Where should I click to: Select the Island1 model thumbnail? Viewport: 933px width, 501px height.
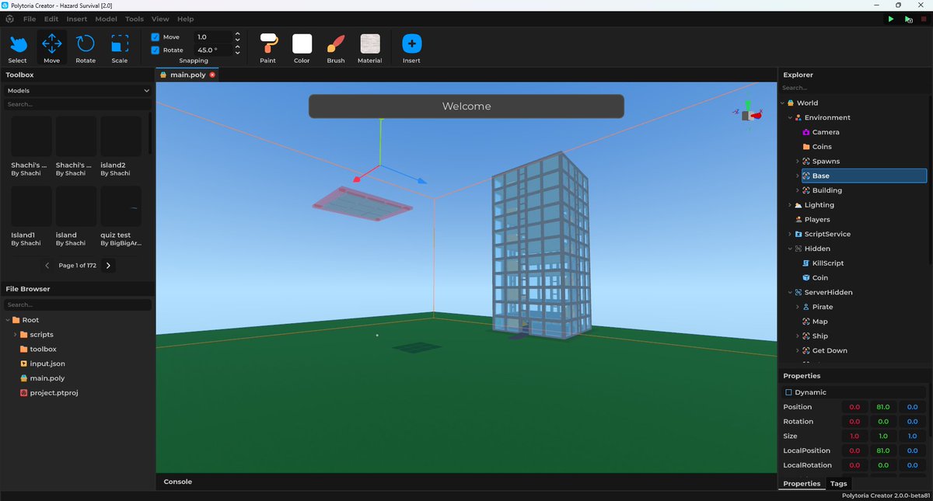pos(31,207)
